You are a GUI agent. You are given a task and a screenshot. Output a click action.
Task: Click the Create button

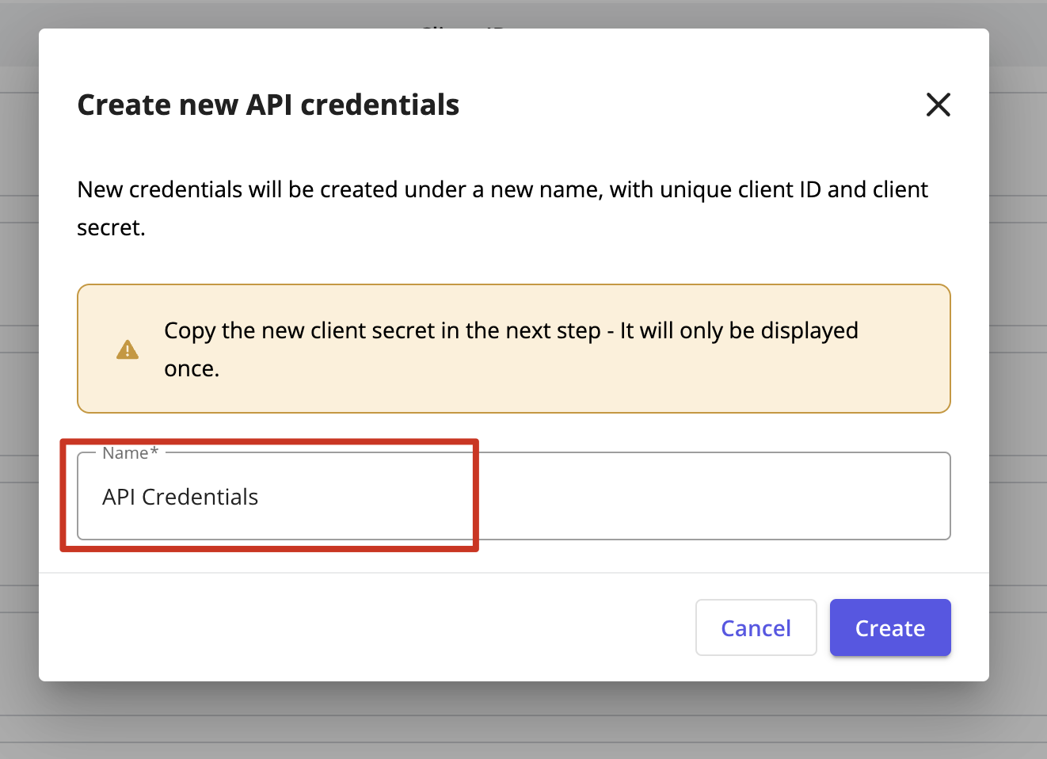click(x=890, y=627)
